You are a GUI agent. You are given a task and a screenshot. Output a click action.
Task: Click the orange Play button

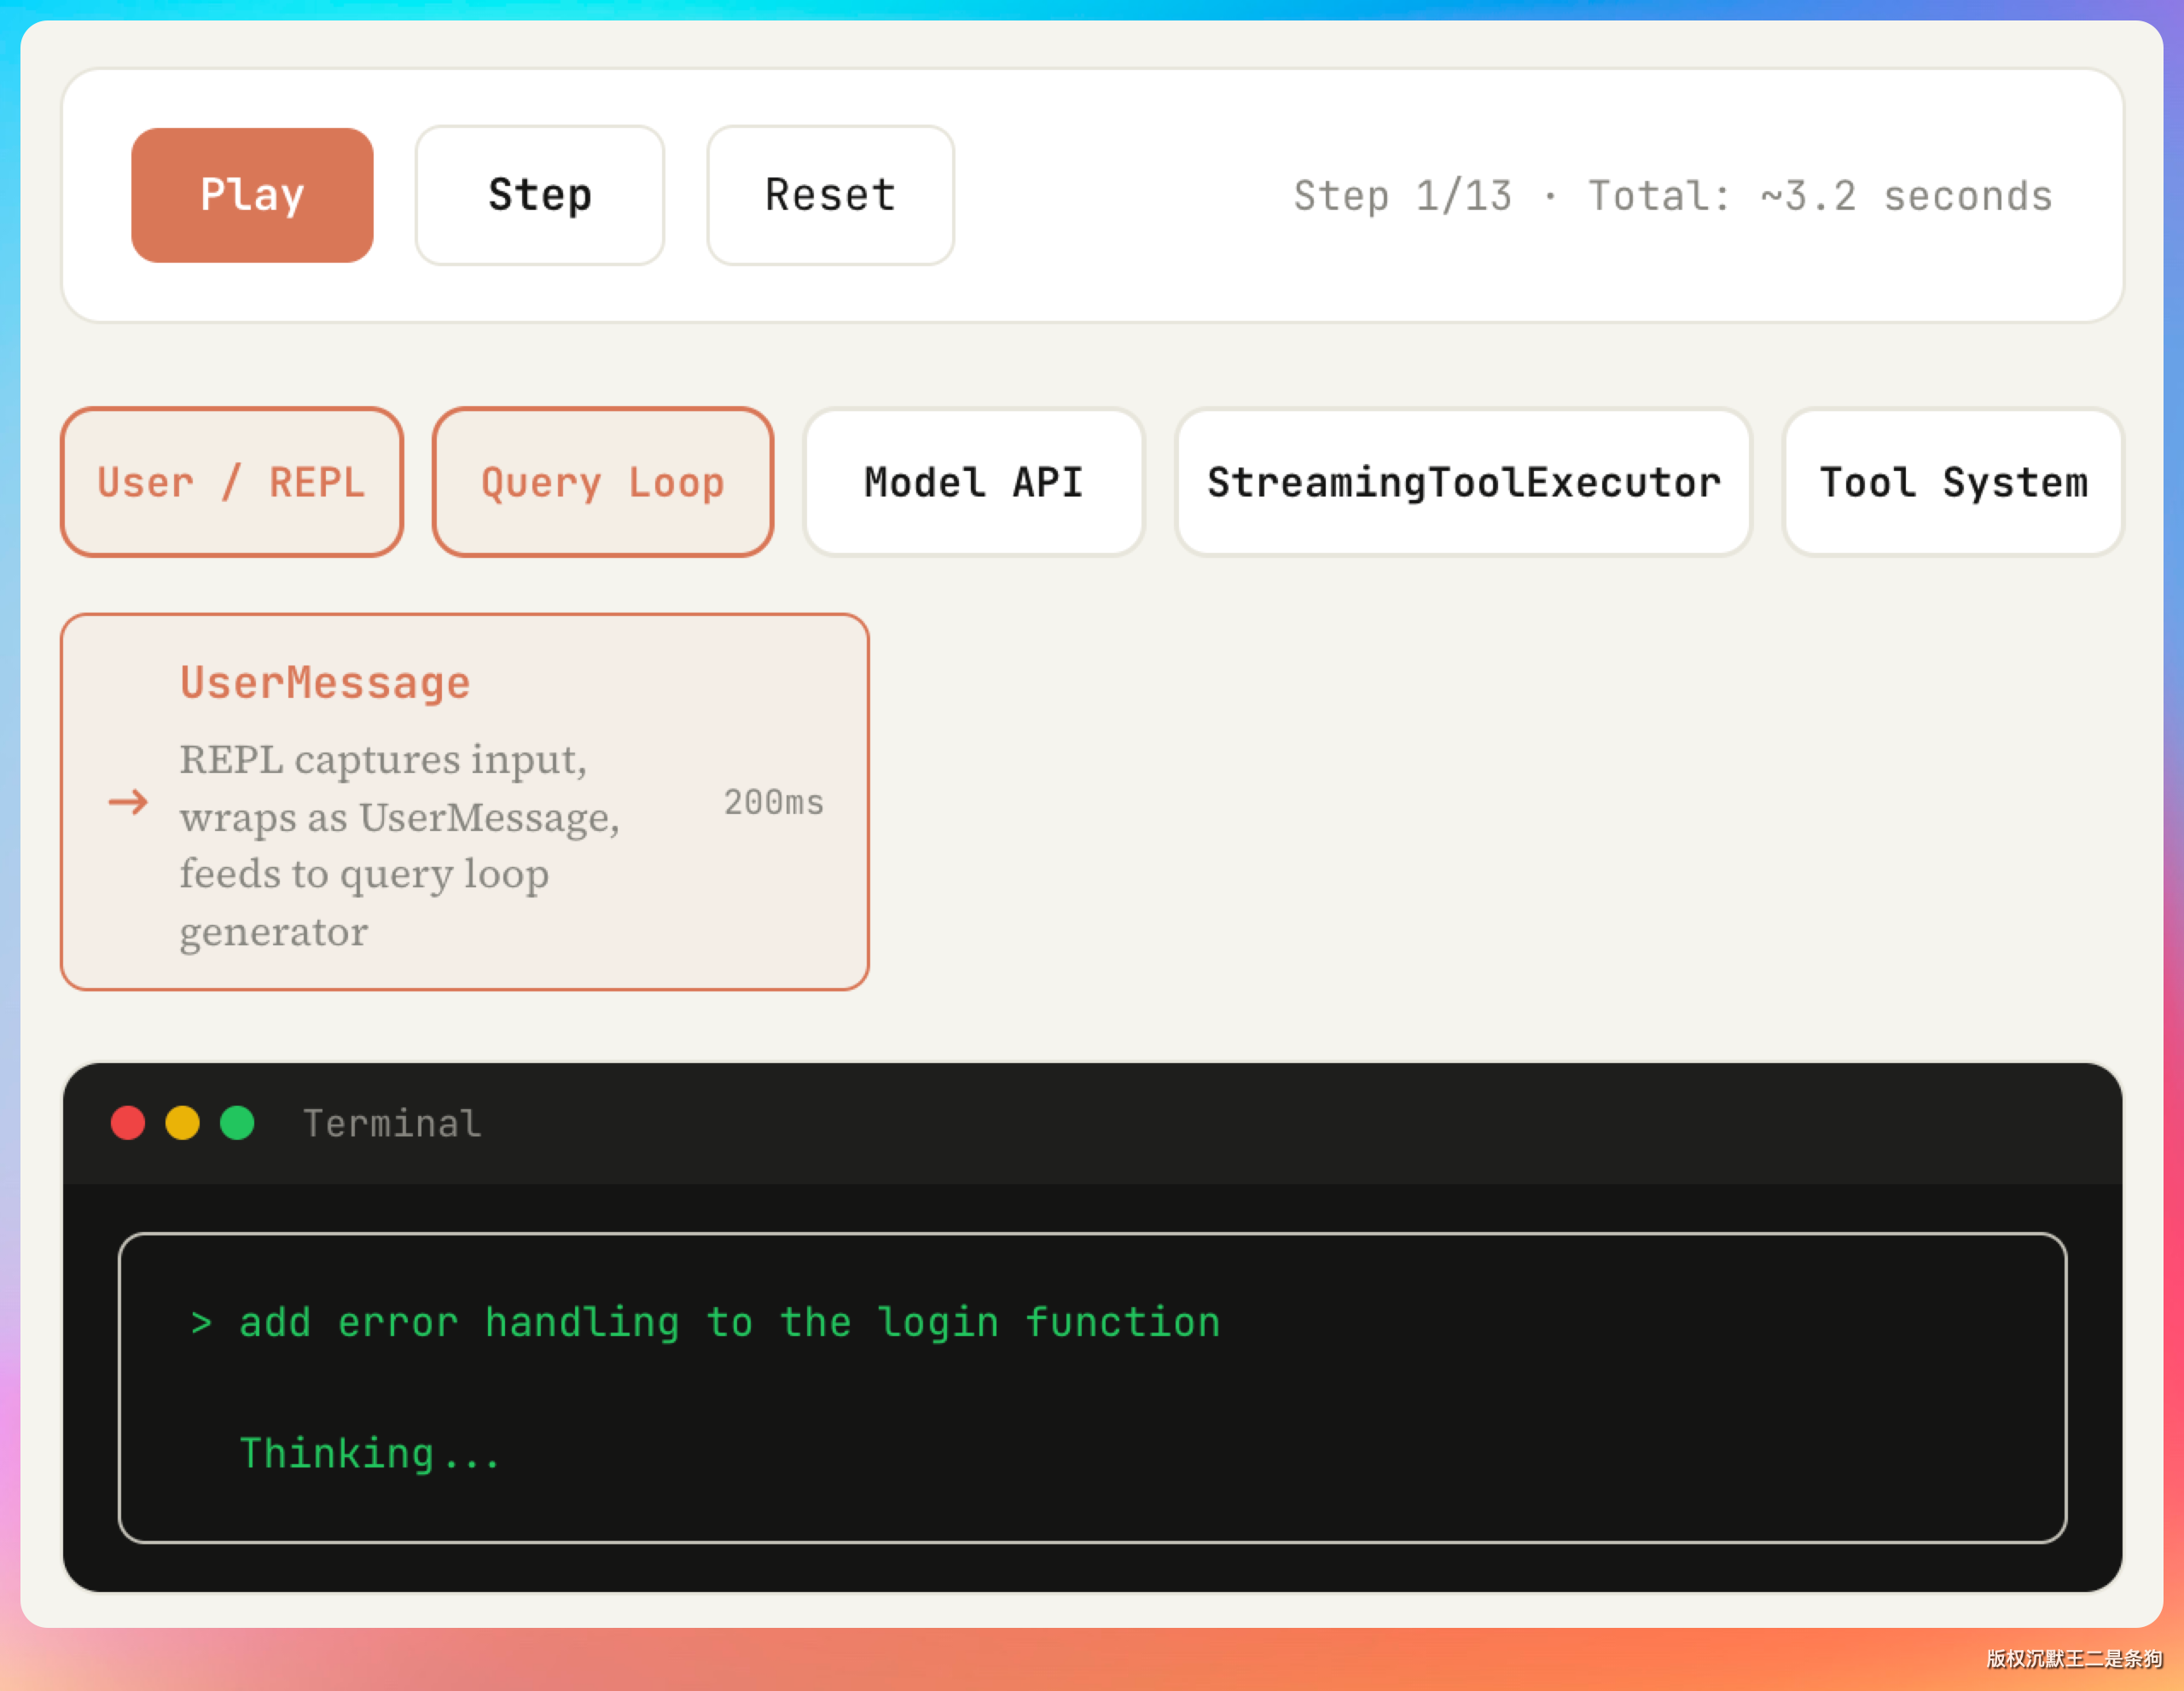252,195
